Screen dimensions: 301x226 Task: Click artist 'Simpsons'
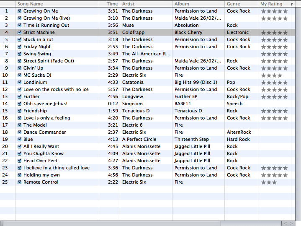(133, 104)
